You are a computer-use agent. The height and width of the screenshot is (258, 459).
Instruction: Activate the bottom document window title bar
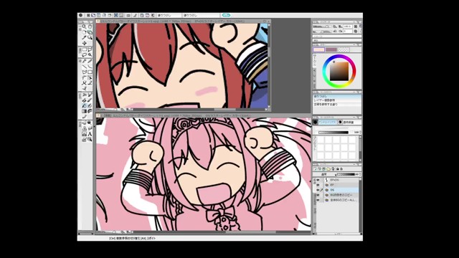click(204, 116)
